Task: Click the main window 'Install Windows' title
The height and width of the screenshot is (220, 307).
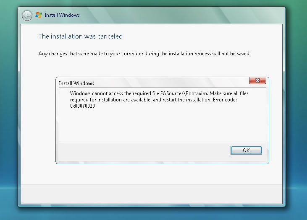Action: pos(62,15)
